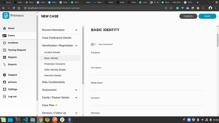Screen dimensions: 219x123
Task: Toggle the Case Reopened switch
Action: tap(94, 44)
